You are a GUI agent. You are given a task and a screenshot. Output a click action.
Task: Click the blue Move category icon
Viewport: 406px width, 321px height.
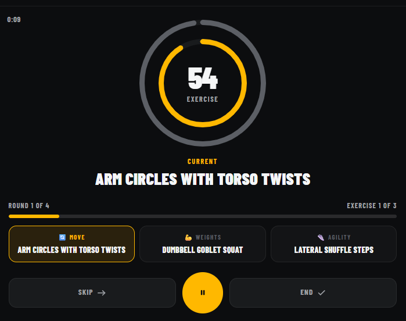(62, 237)
